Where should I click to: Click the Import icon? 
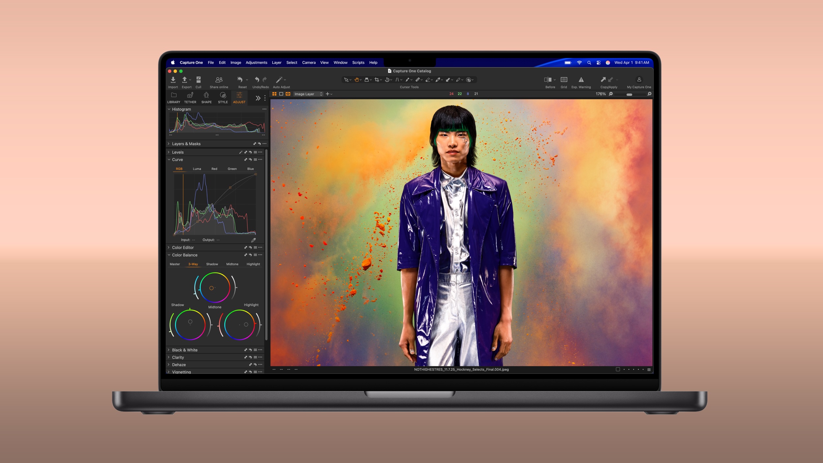(173, 80)
